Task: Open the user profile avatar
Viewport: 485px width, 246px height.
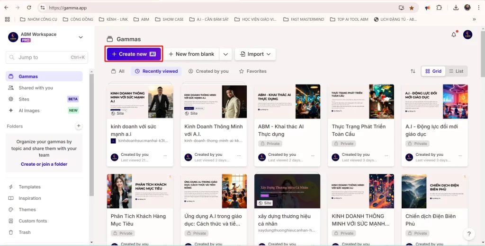Action: pos(467,34)
